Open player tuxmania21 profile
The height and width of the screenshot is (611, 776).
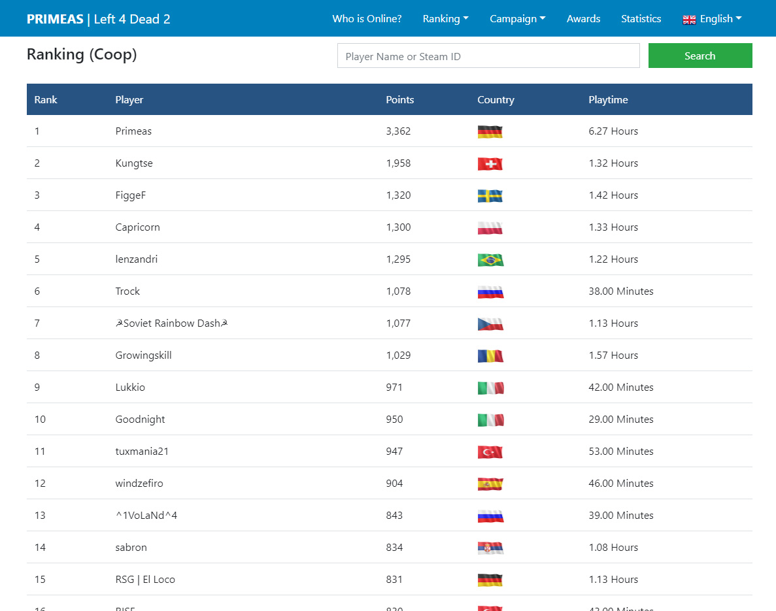point(142,451)
